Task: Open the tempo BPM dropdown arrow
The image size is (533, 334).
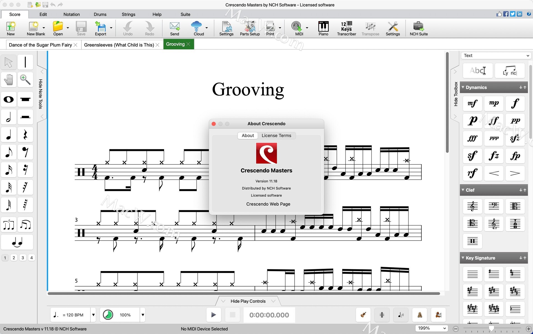Action: tap(93, 315)
